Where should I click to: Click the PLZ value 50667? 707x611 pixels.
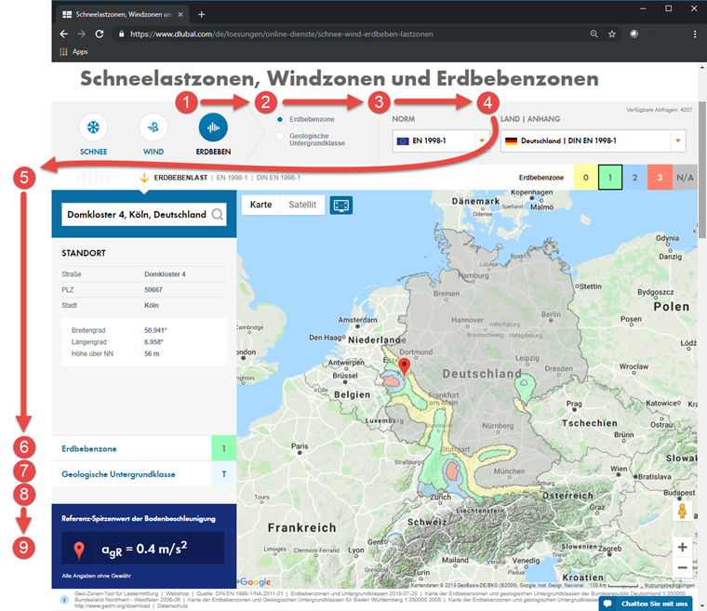click(x=153, y=290)
